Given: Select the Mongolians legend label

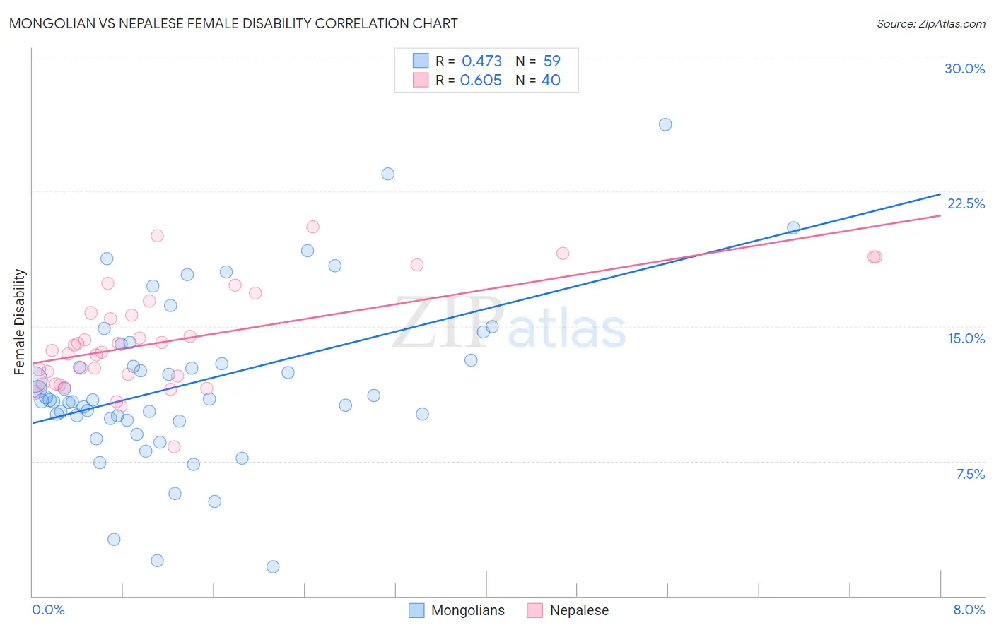Looking at the screenshot, I should point(468,610).
